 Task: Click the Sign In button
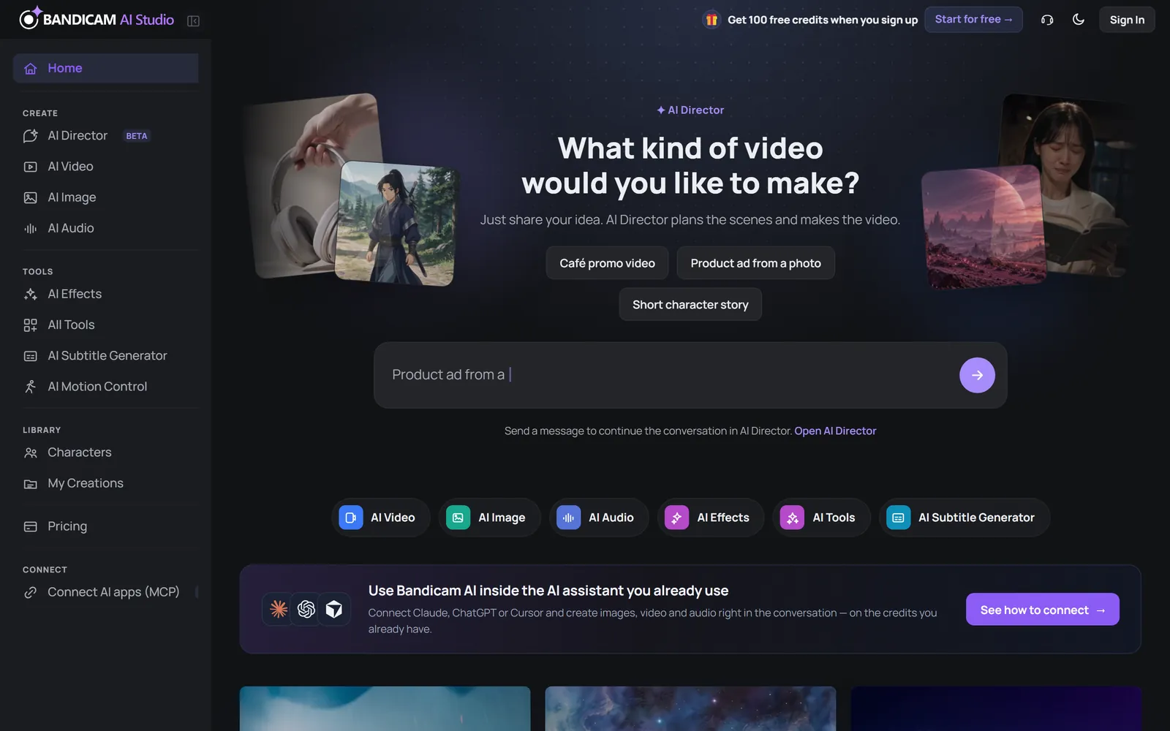point(1127,20)
